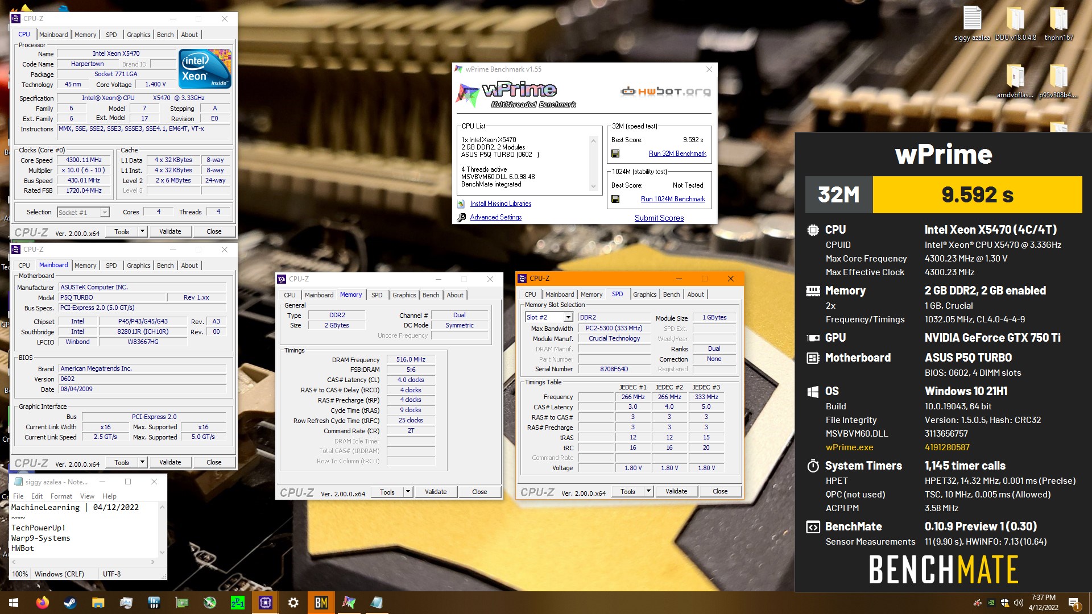Open the DDU v18.0.4.8 desktop folder
This screenshot has width=1092, height=614.
(1015, 24)
